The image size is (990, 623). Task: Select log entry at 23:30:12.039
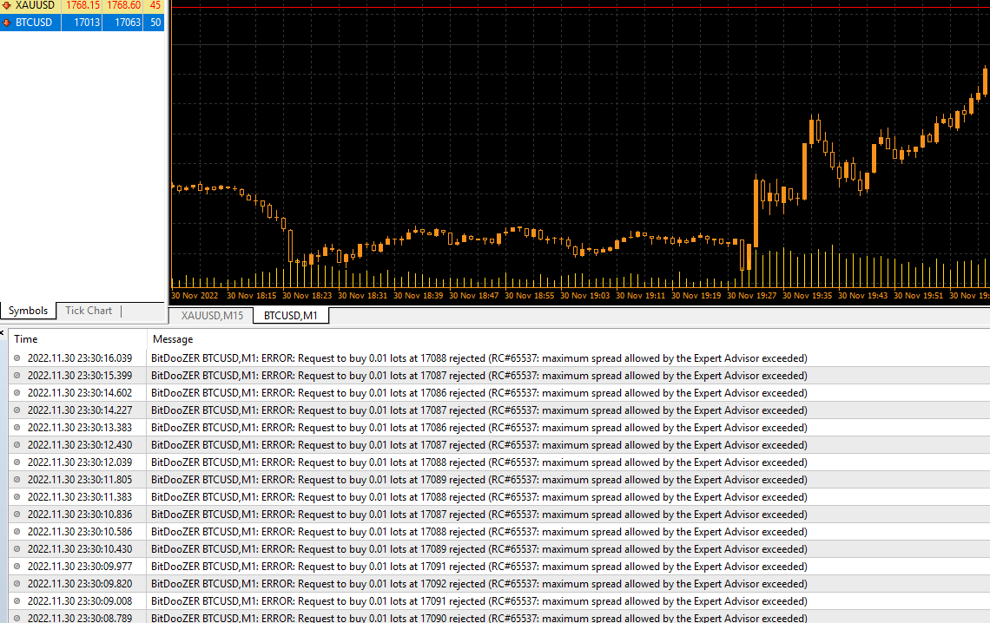tap(498, 462)
